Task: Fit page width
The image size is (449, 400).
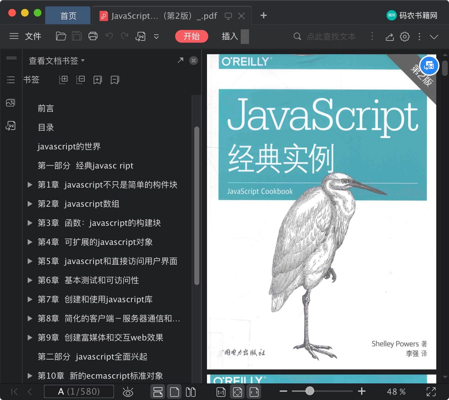Action: click(254, 392)
